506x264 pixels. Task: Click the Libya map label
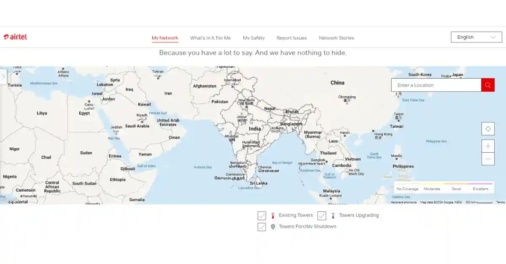tap(42, 113)
